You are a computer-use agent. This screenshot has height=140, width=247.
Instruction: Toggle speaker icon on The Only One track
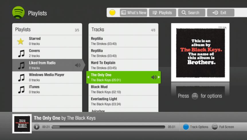(x=154, y=77)
